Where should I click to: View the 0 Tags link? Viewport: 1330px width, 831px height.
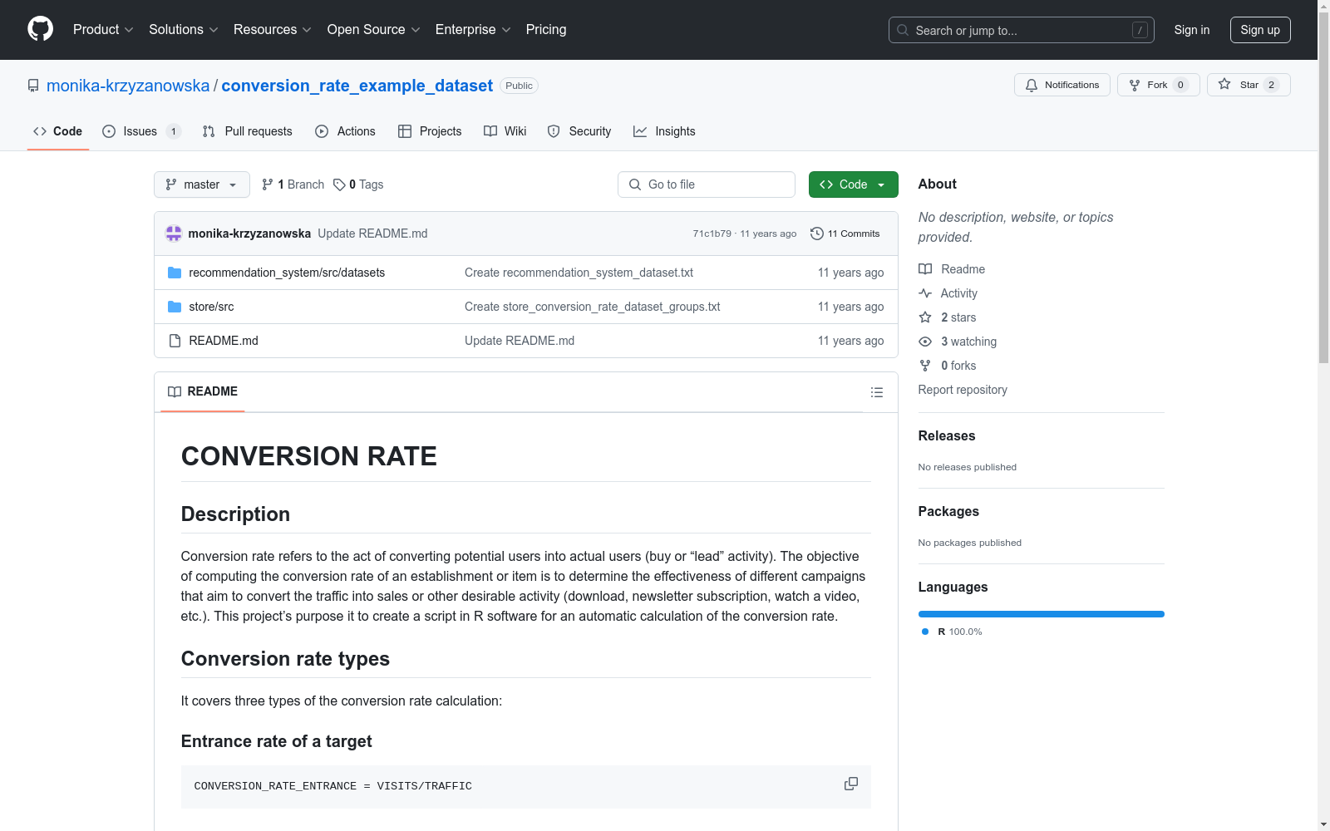[x=358, y=184]
